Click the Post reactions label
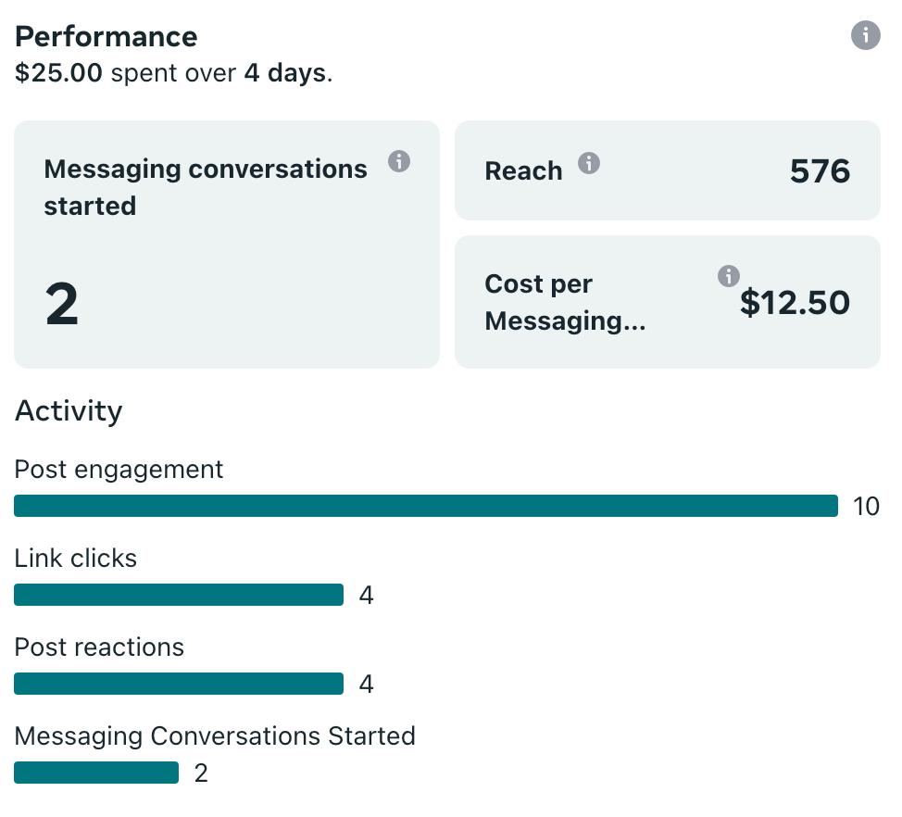 tap(99, 647)
